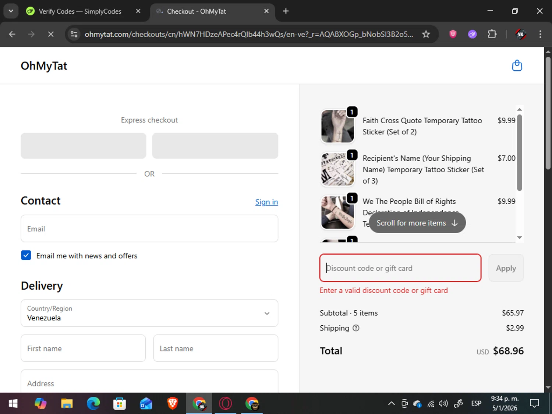The image size is (552, 414).
Task: Open site information icon in address bar
Action: click(x=74, y=34)
